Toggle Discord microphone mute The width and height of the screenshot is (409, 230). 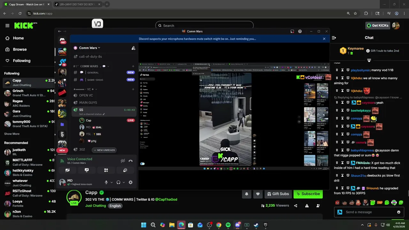pos(106,182)
